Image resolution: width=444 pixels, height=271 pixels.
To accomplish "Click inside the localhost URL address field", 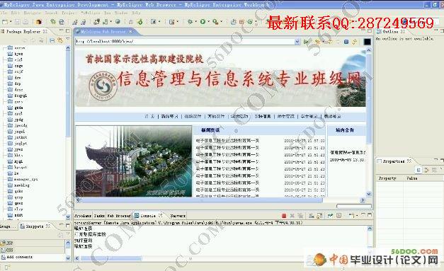I will (186, 42).
